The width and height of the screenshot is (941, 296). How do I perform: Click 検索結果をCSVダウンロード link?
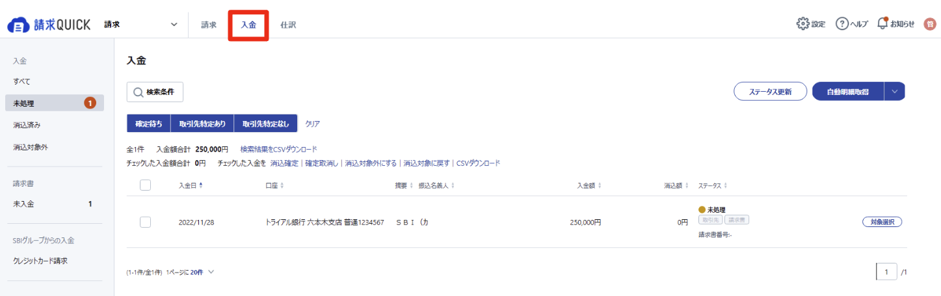coord(279,149)
